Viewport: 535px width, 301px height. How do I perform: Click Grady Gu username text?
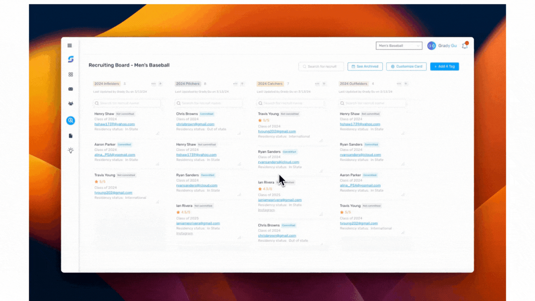click(x=447, y=46)
